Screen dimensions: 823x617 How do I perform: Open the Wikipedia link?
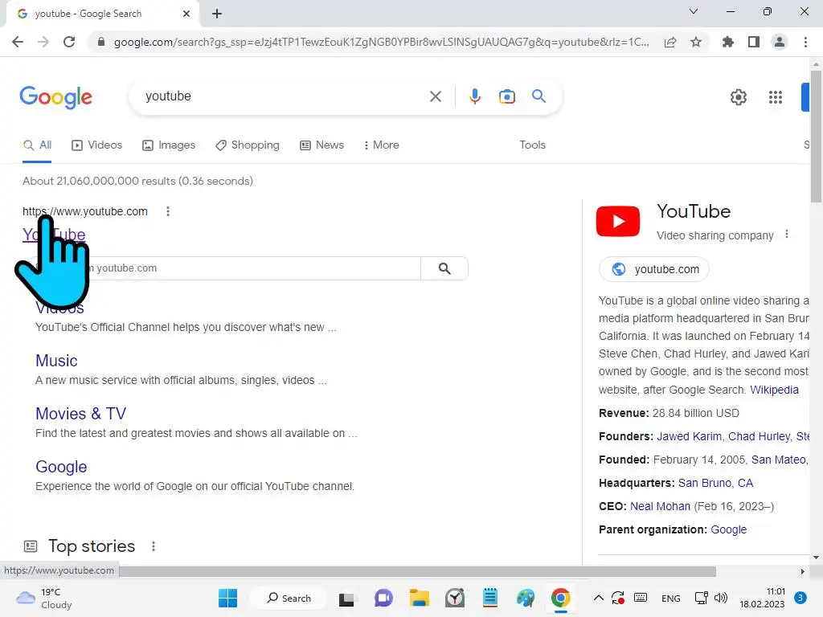tap(774, 390)
